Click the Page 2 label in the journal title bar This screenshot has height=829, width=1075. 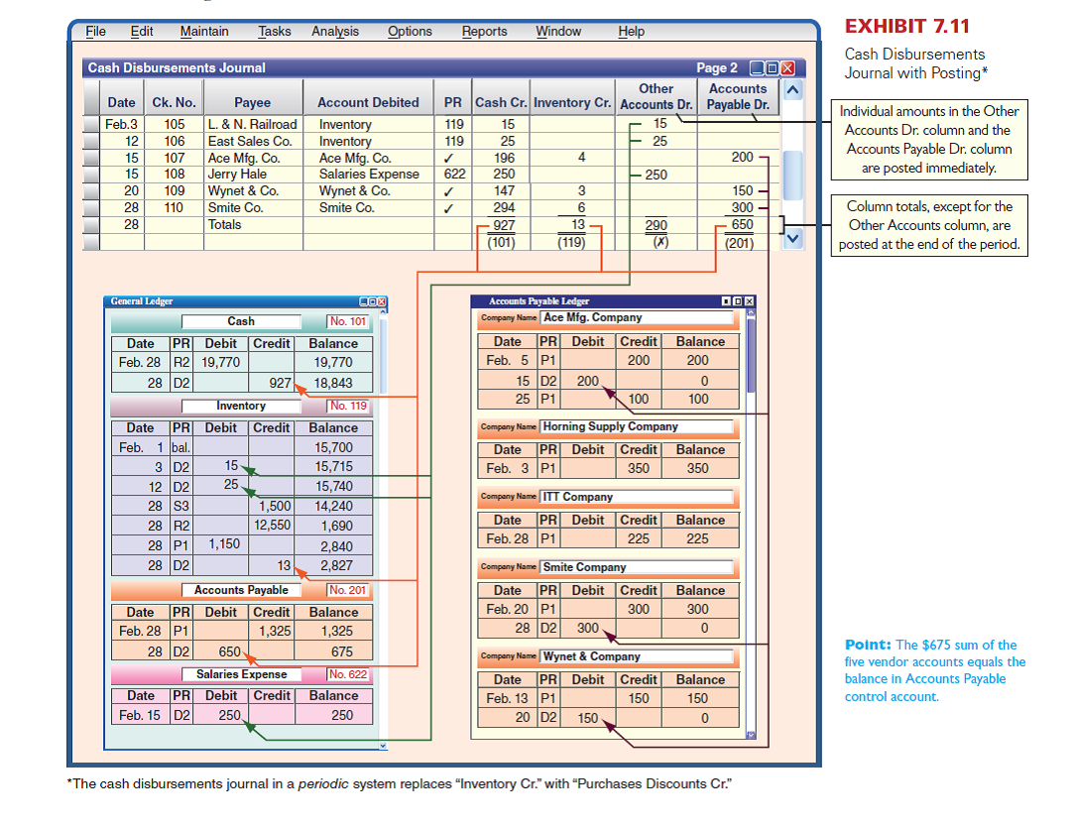[x=716, y=67]
